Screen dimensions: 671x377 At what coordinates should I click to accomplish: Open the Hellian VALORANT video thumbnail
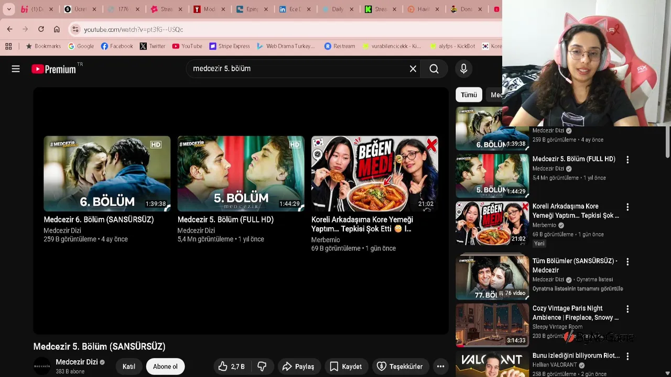(x=492, y=364)
